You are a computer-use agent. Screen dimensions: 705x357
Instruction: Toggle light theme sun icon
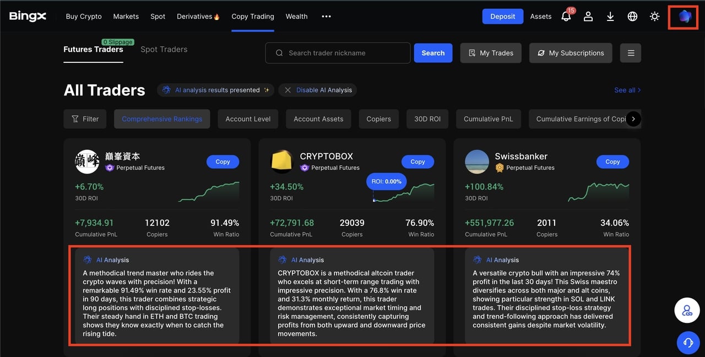click(654, 17)
